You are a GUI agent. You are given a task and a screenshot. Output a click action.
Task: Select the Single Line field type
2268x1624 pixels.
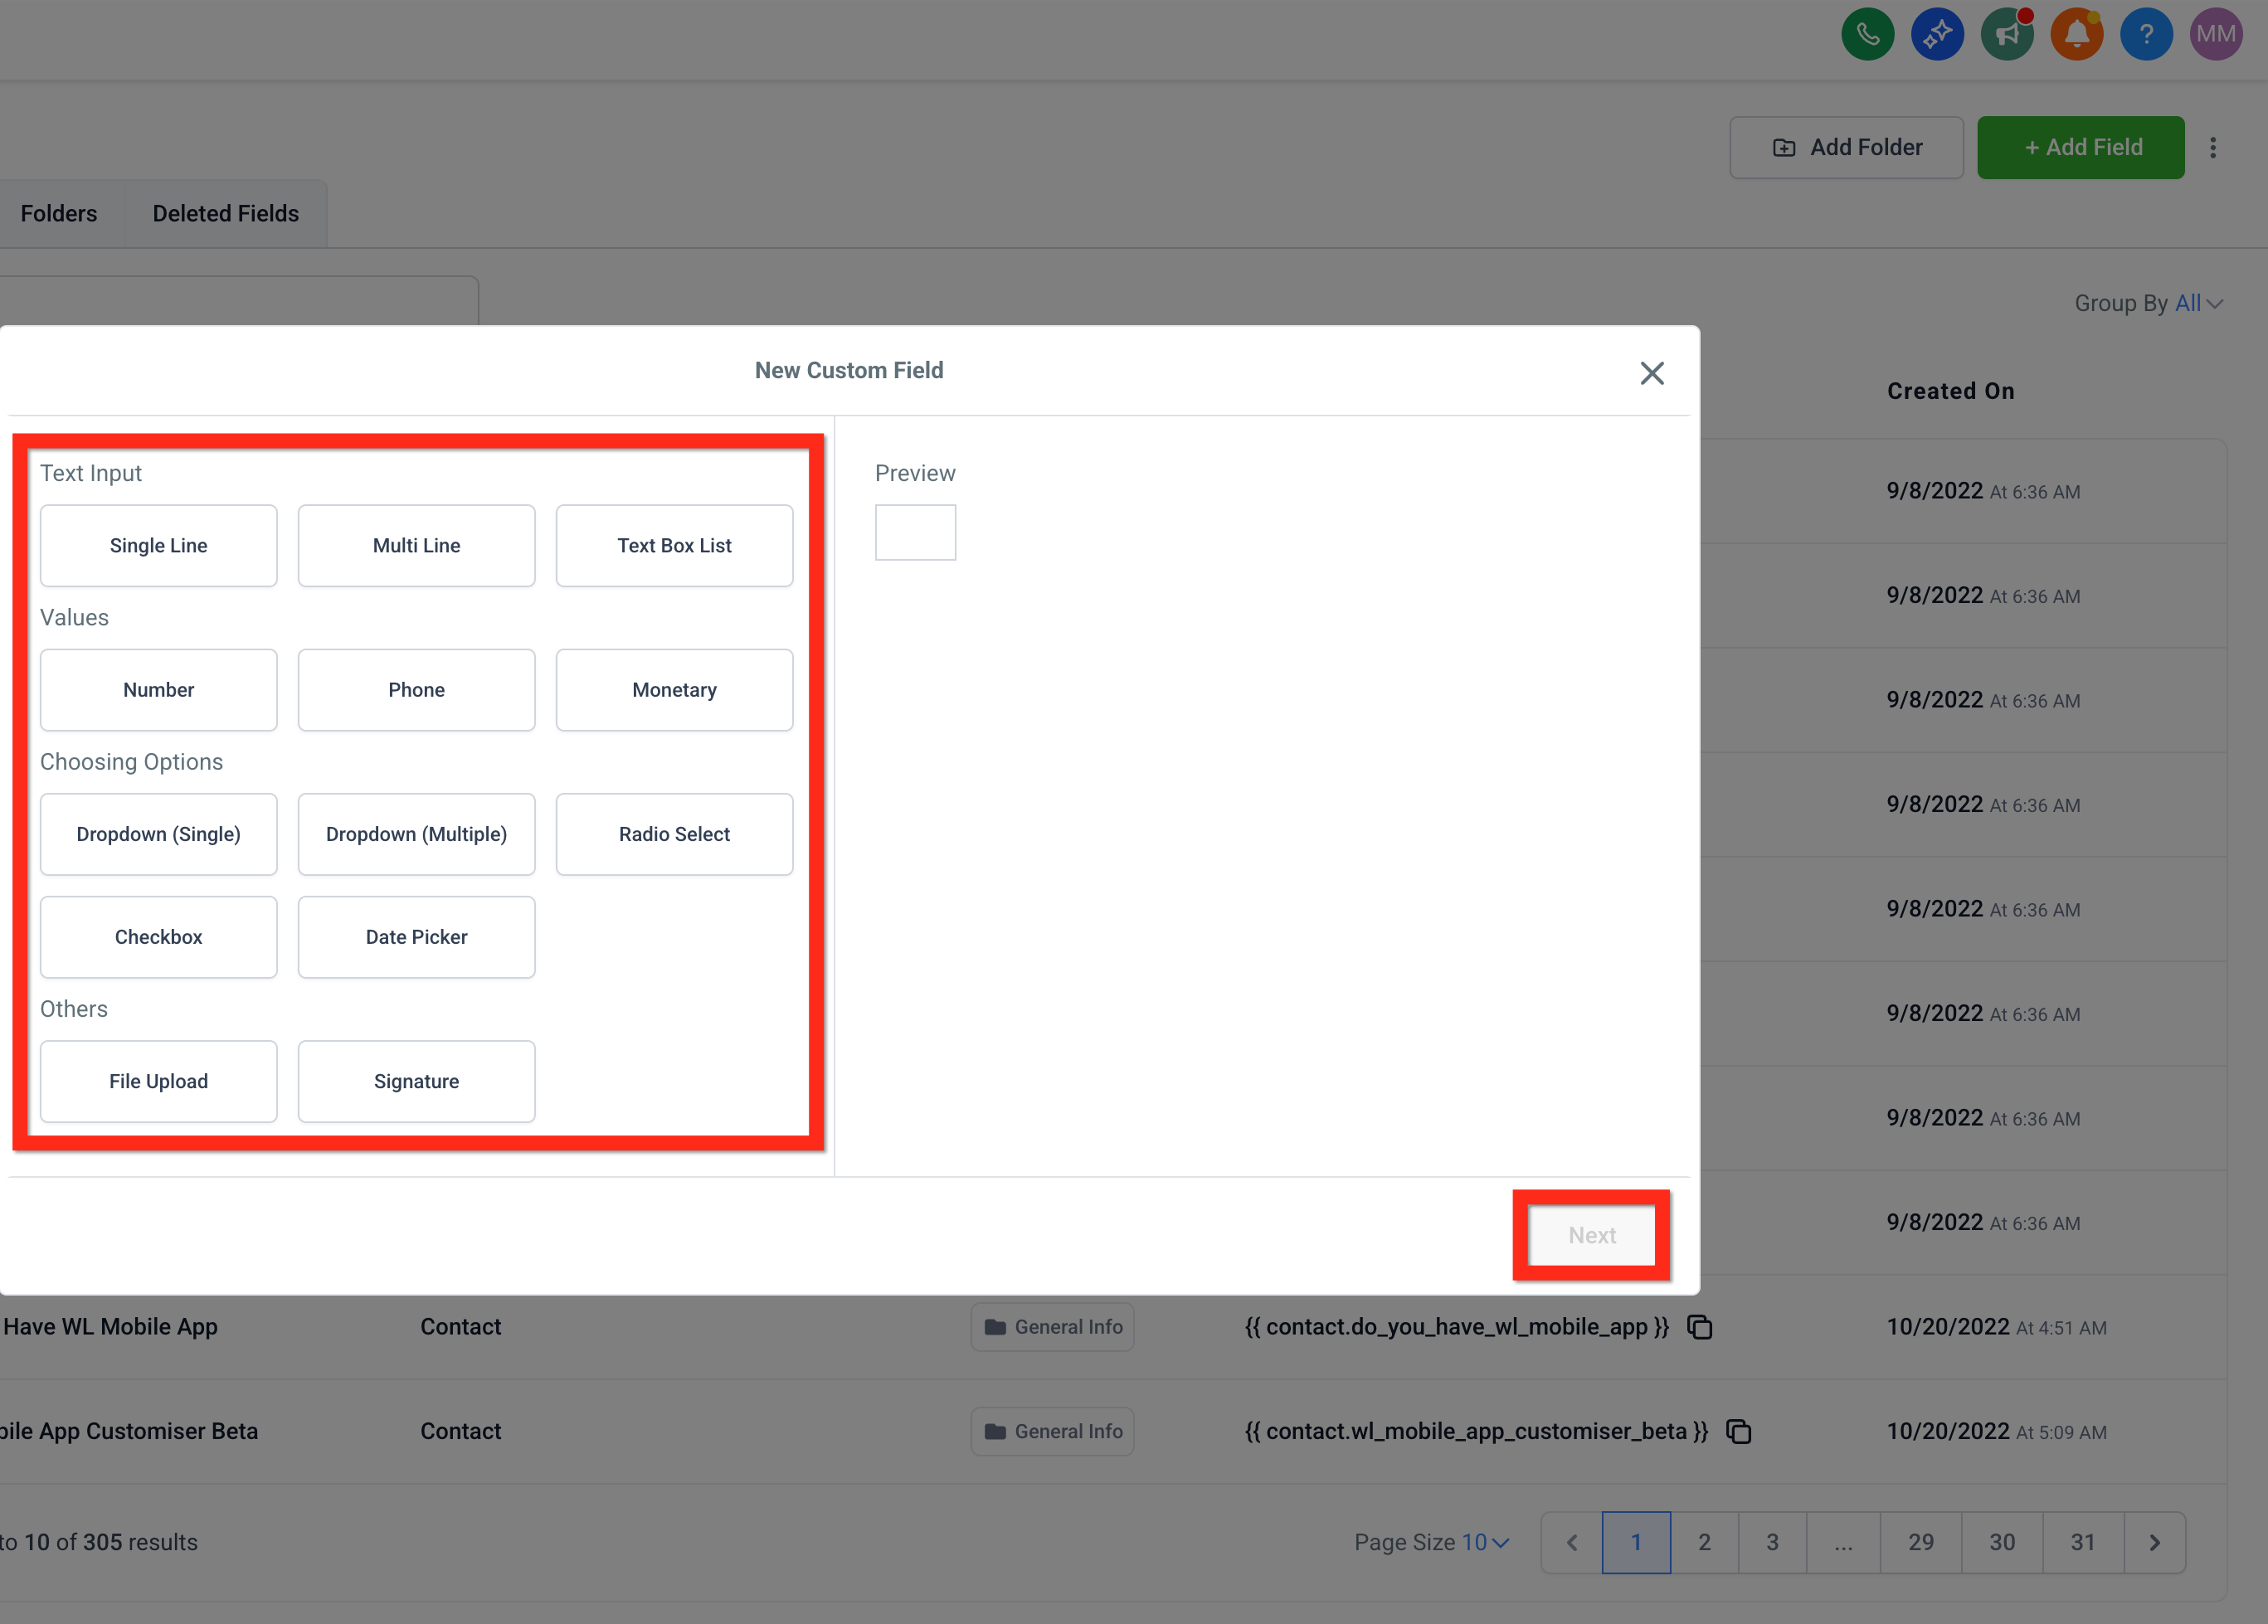[x=159, y=545]
